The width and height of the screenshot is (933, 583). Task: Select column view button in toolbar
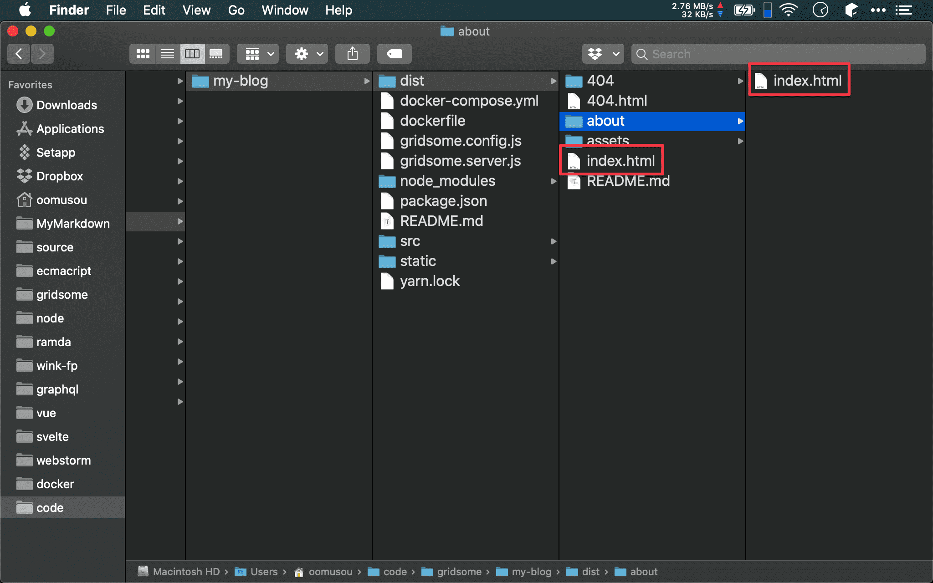coord(192,54)
